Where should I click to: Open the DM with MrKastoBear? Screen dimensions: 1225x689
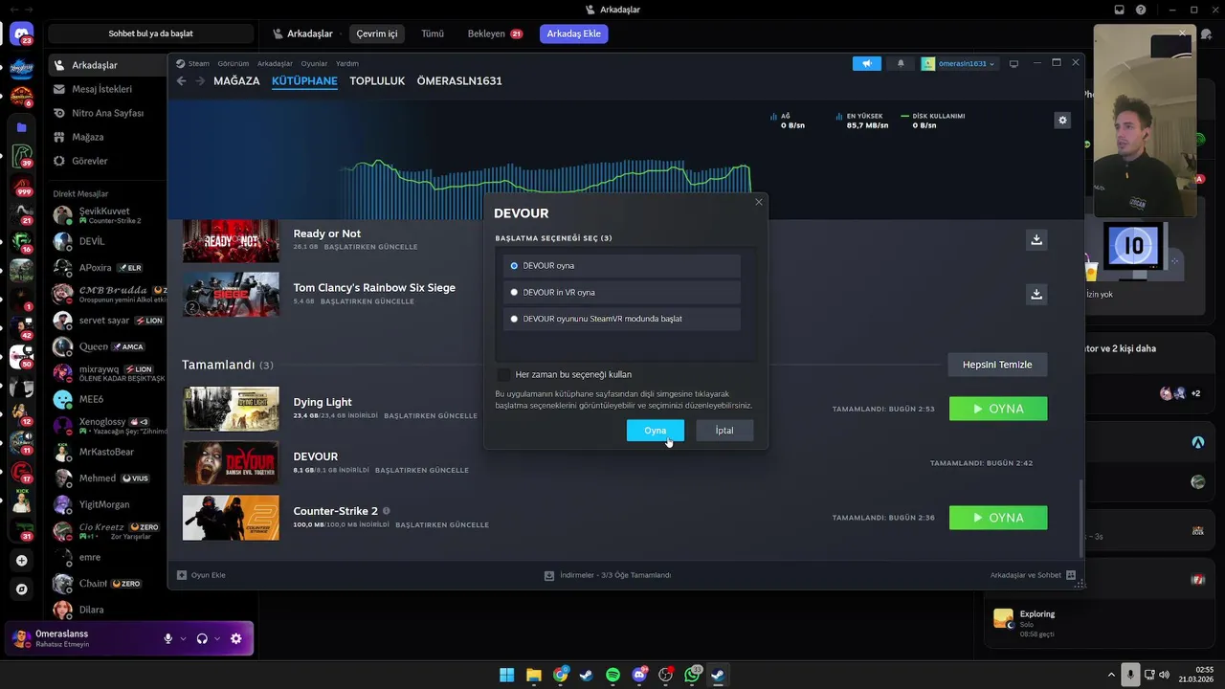tap(107, 452)
